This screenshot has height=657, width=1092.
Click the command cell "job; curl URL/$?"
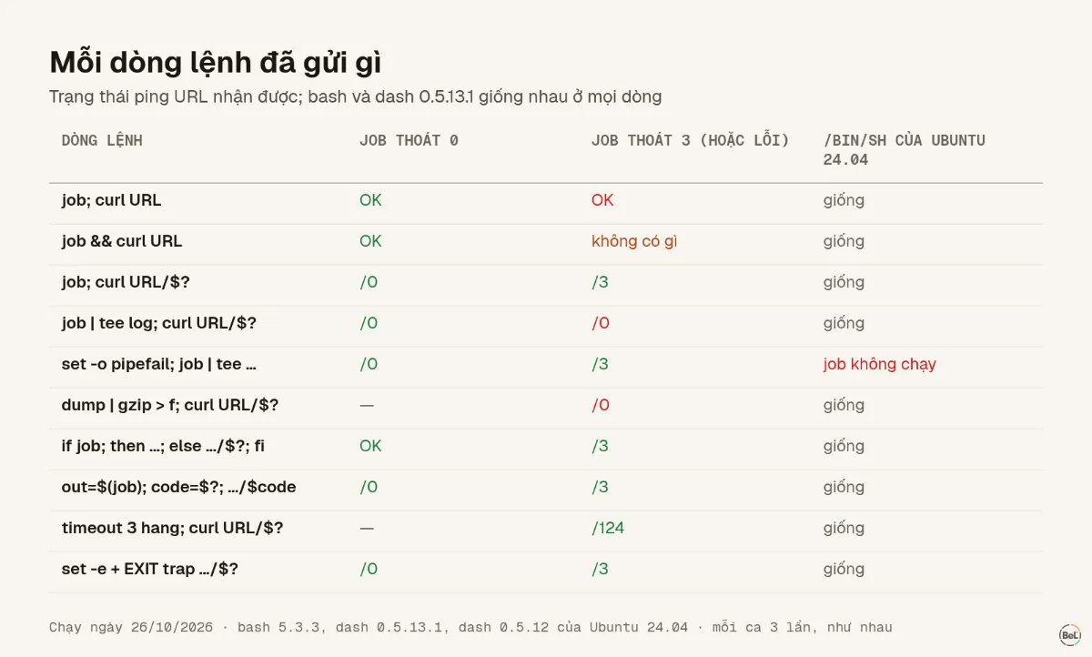click(126, 282)
